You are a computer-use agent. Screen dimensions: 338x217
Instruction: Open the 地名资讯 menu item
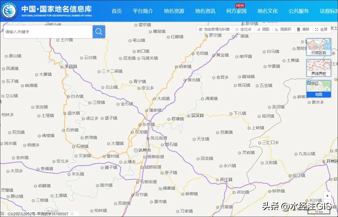point(205,11)
